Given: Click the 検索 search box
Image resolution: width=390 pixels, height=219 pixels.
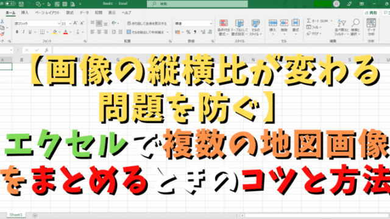Looking at the screenshot, I should (197, 4).
